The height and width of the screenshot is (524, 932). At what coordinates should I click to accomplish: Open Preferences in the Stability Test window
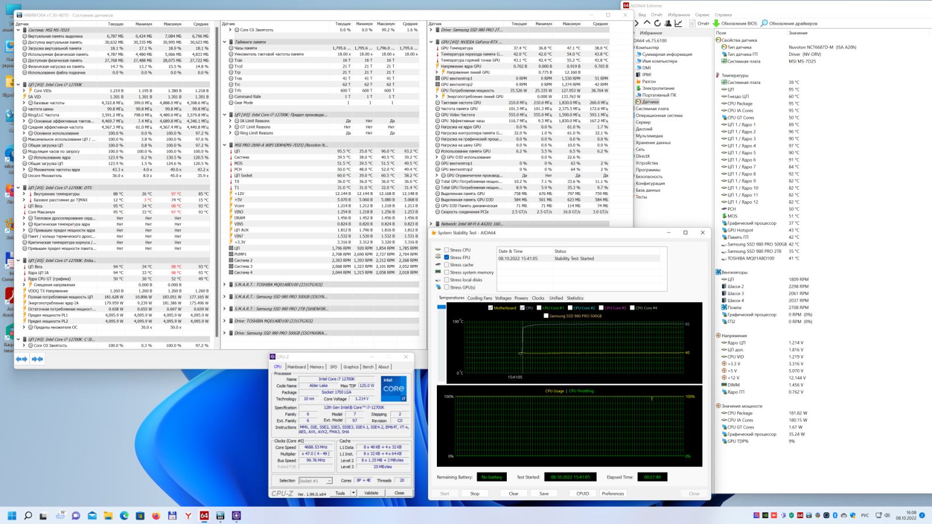click(613, 494)
